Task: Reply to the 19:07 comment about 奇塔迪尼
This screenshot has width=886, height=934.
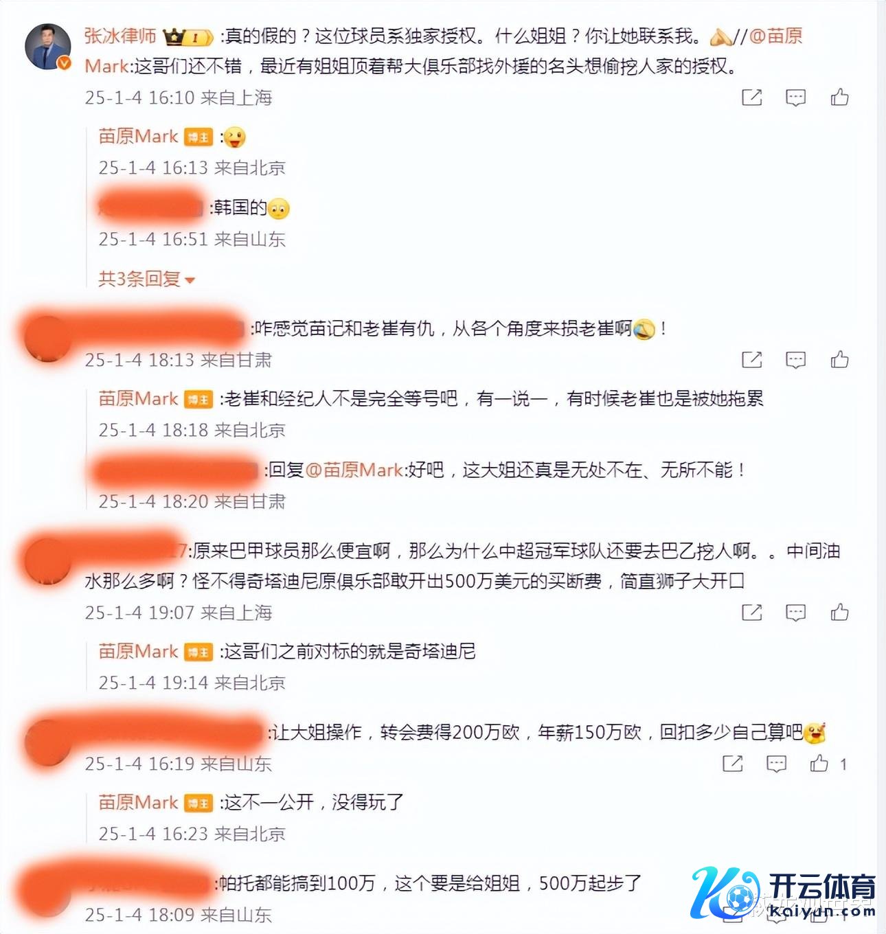Action: click(x=795, y=613)
